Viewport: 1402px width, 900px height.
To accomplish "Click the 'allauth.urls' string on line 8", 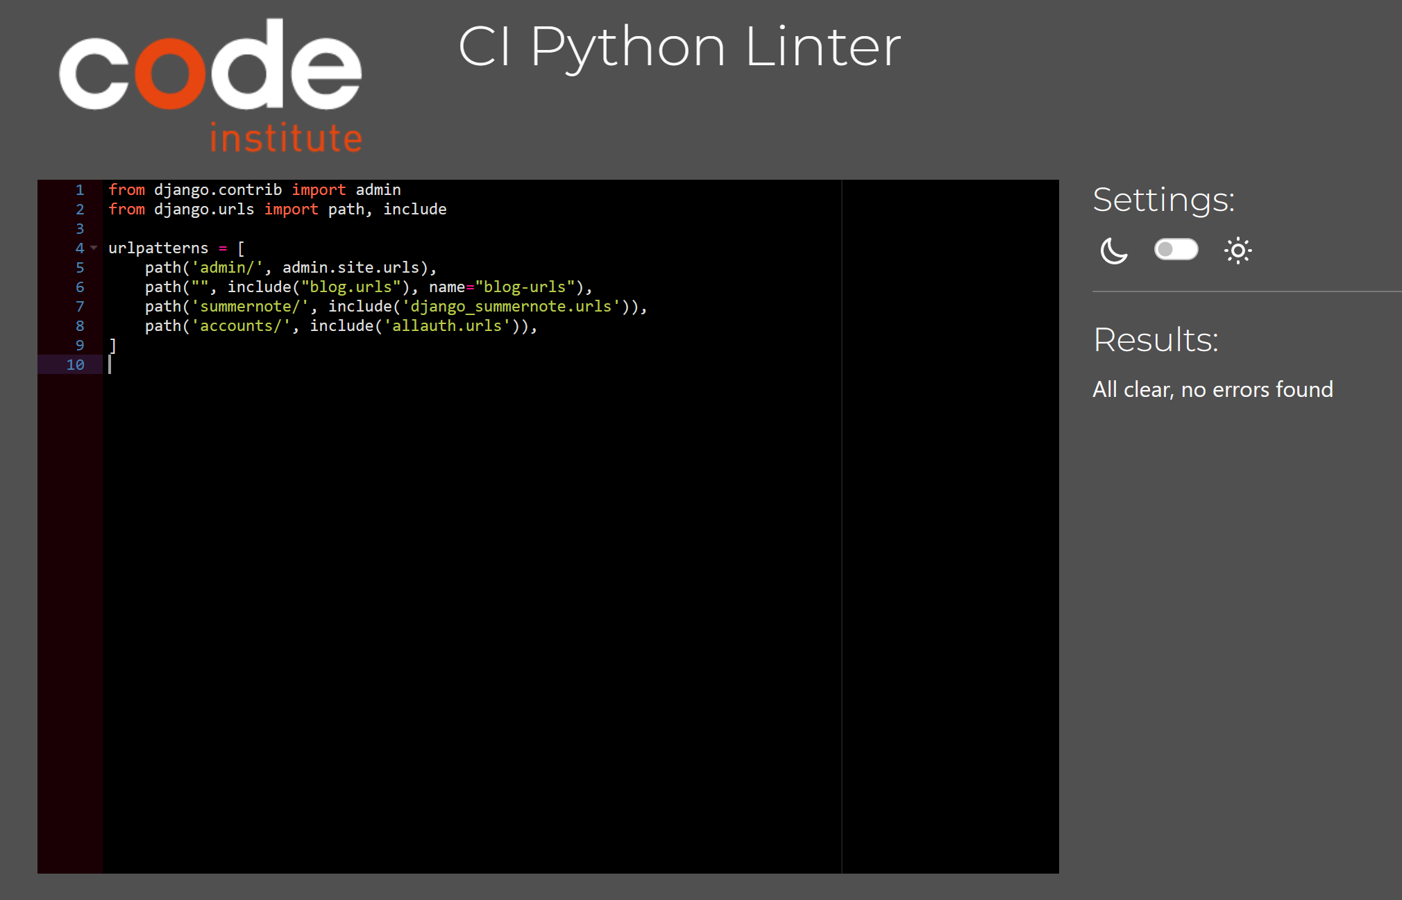I will [x=446, y=326].
